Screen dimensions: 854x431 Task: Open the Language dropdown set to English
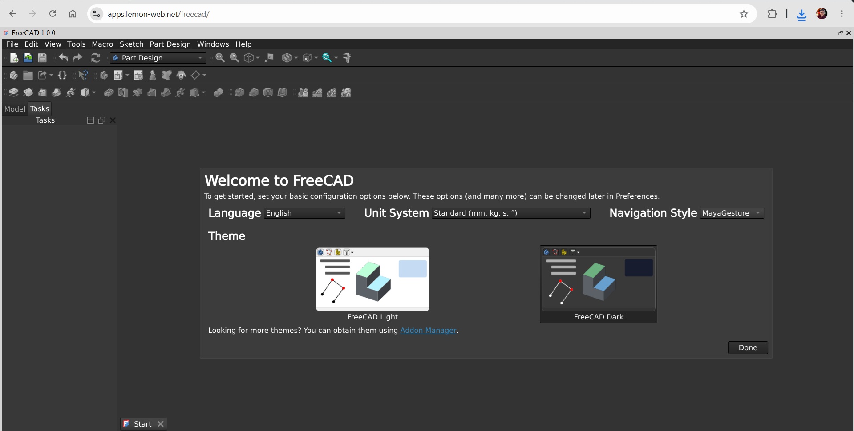click(304, 213)
